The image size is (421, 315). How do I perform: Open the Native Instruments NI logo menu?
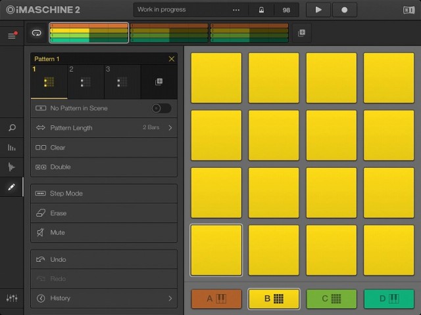(x=409, y=10)
